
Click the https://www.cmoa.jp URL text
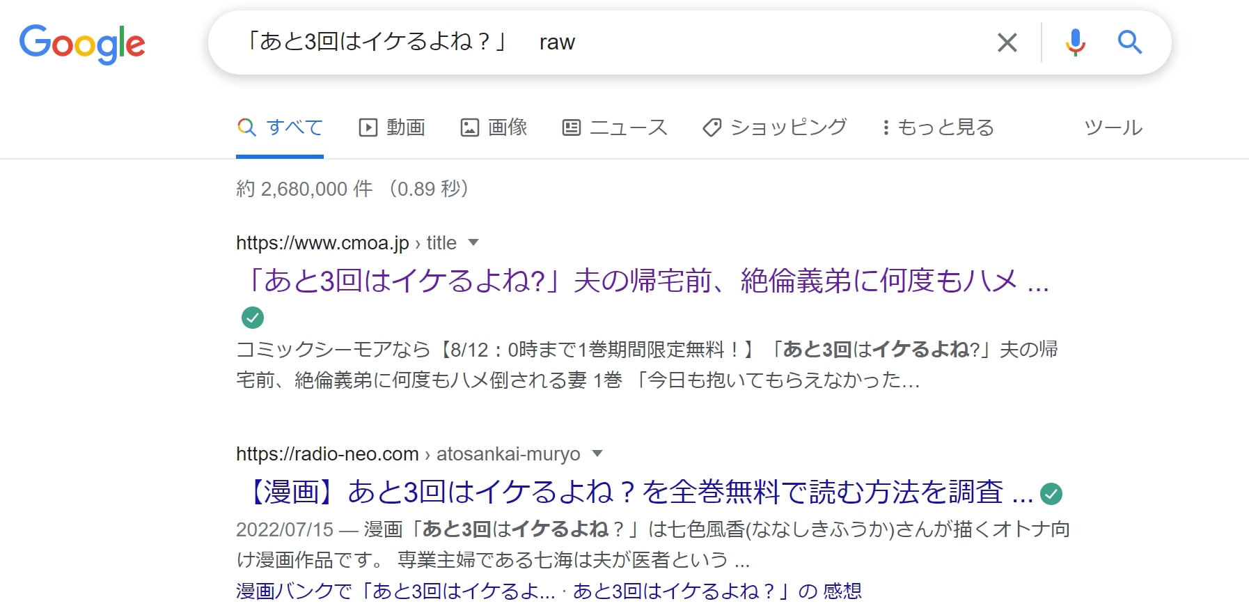(x=322, y=243)
